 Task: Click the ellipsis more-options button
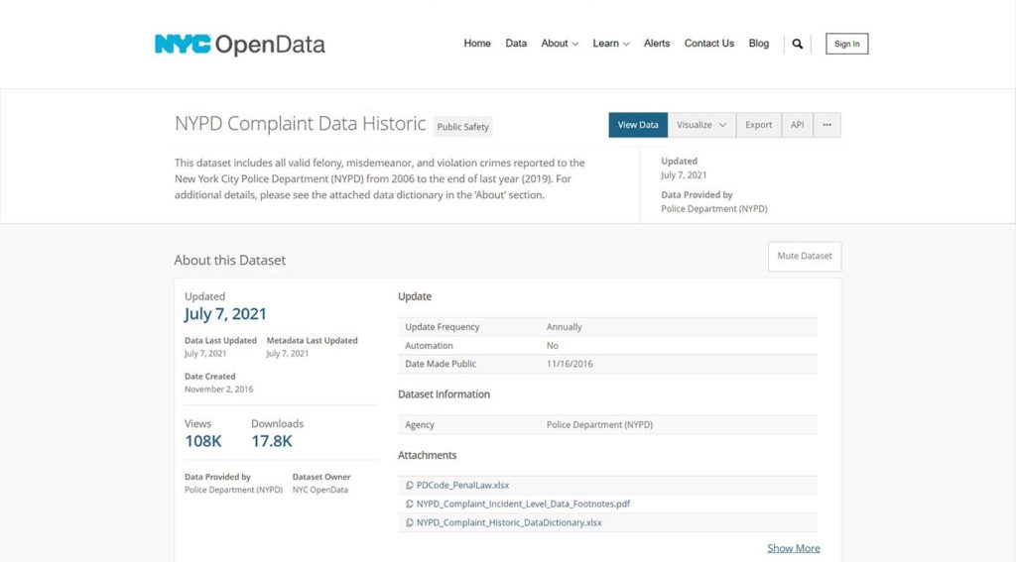[826, 125]
